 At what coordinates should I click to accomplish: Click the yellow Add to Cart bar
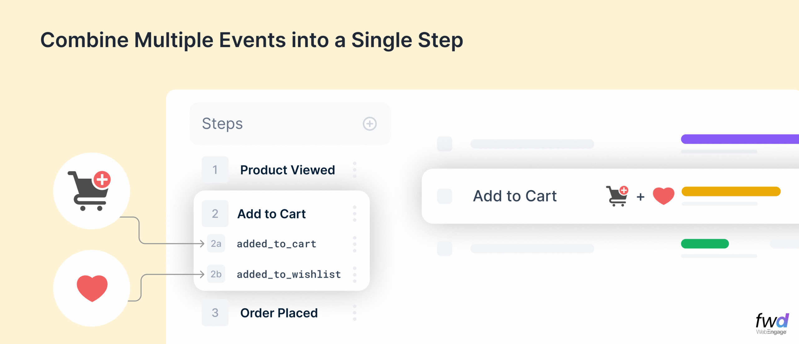point(731,191)
